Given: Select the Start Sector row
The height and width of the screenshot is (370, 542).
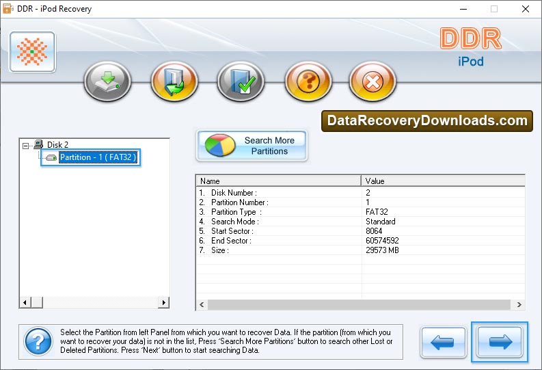Looking at the screenshot, I should tap(360, 231).
